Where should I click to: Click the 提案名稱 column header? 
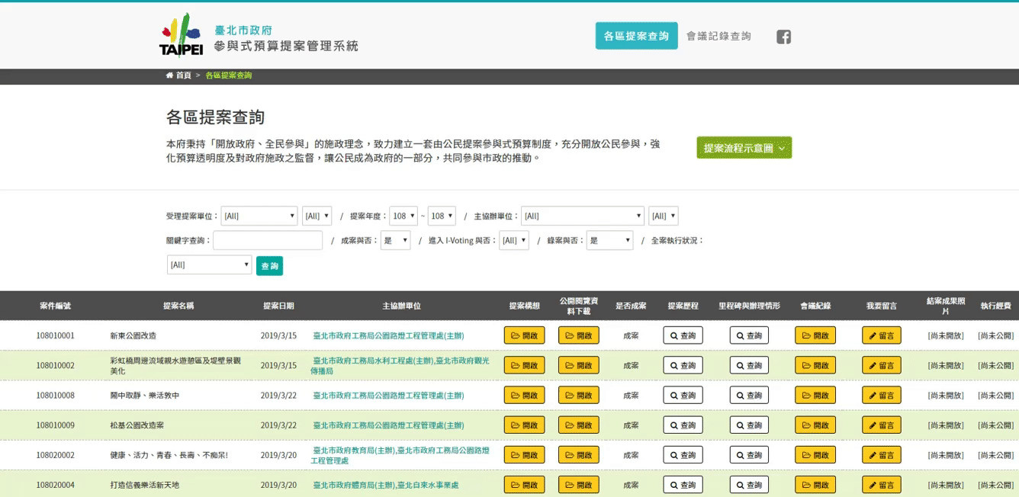[178, 306]
